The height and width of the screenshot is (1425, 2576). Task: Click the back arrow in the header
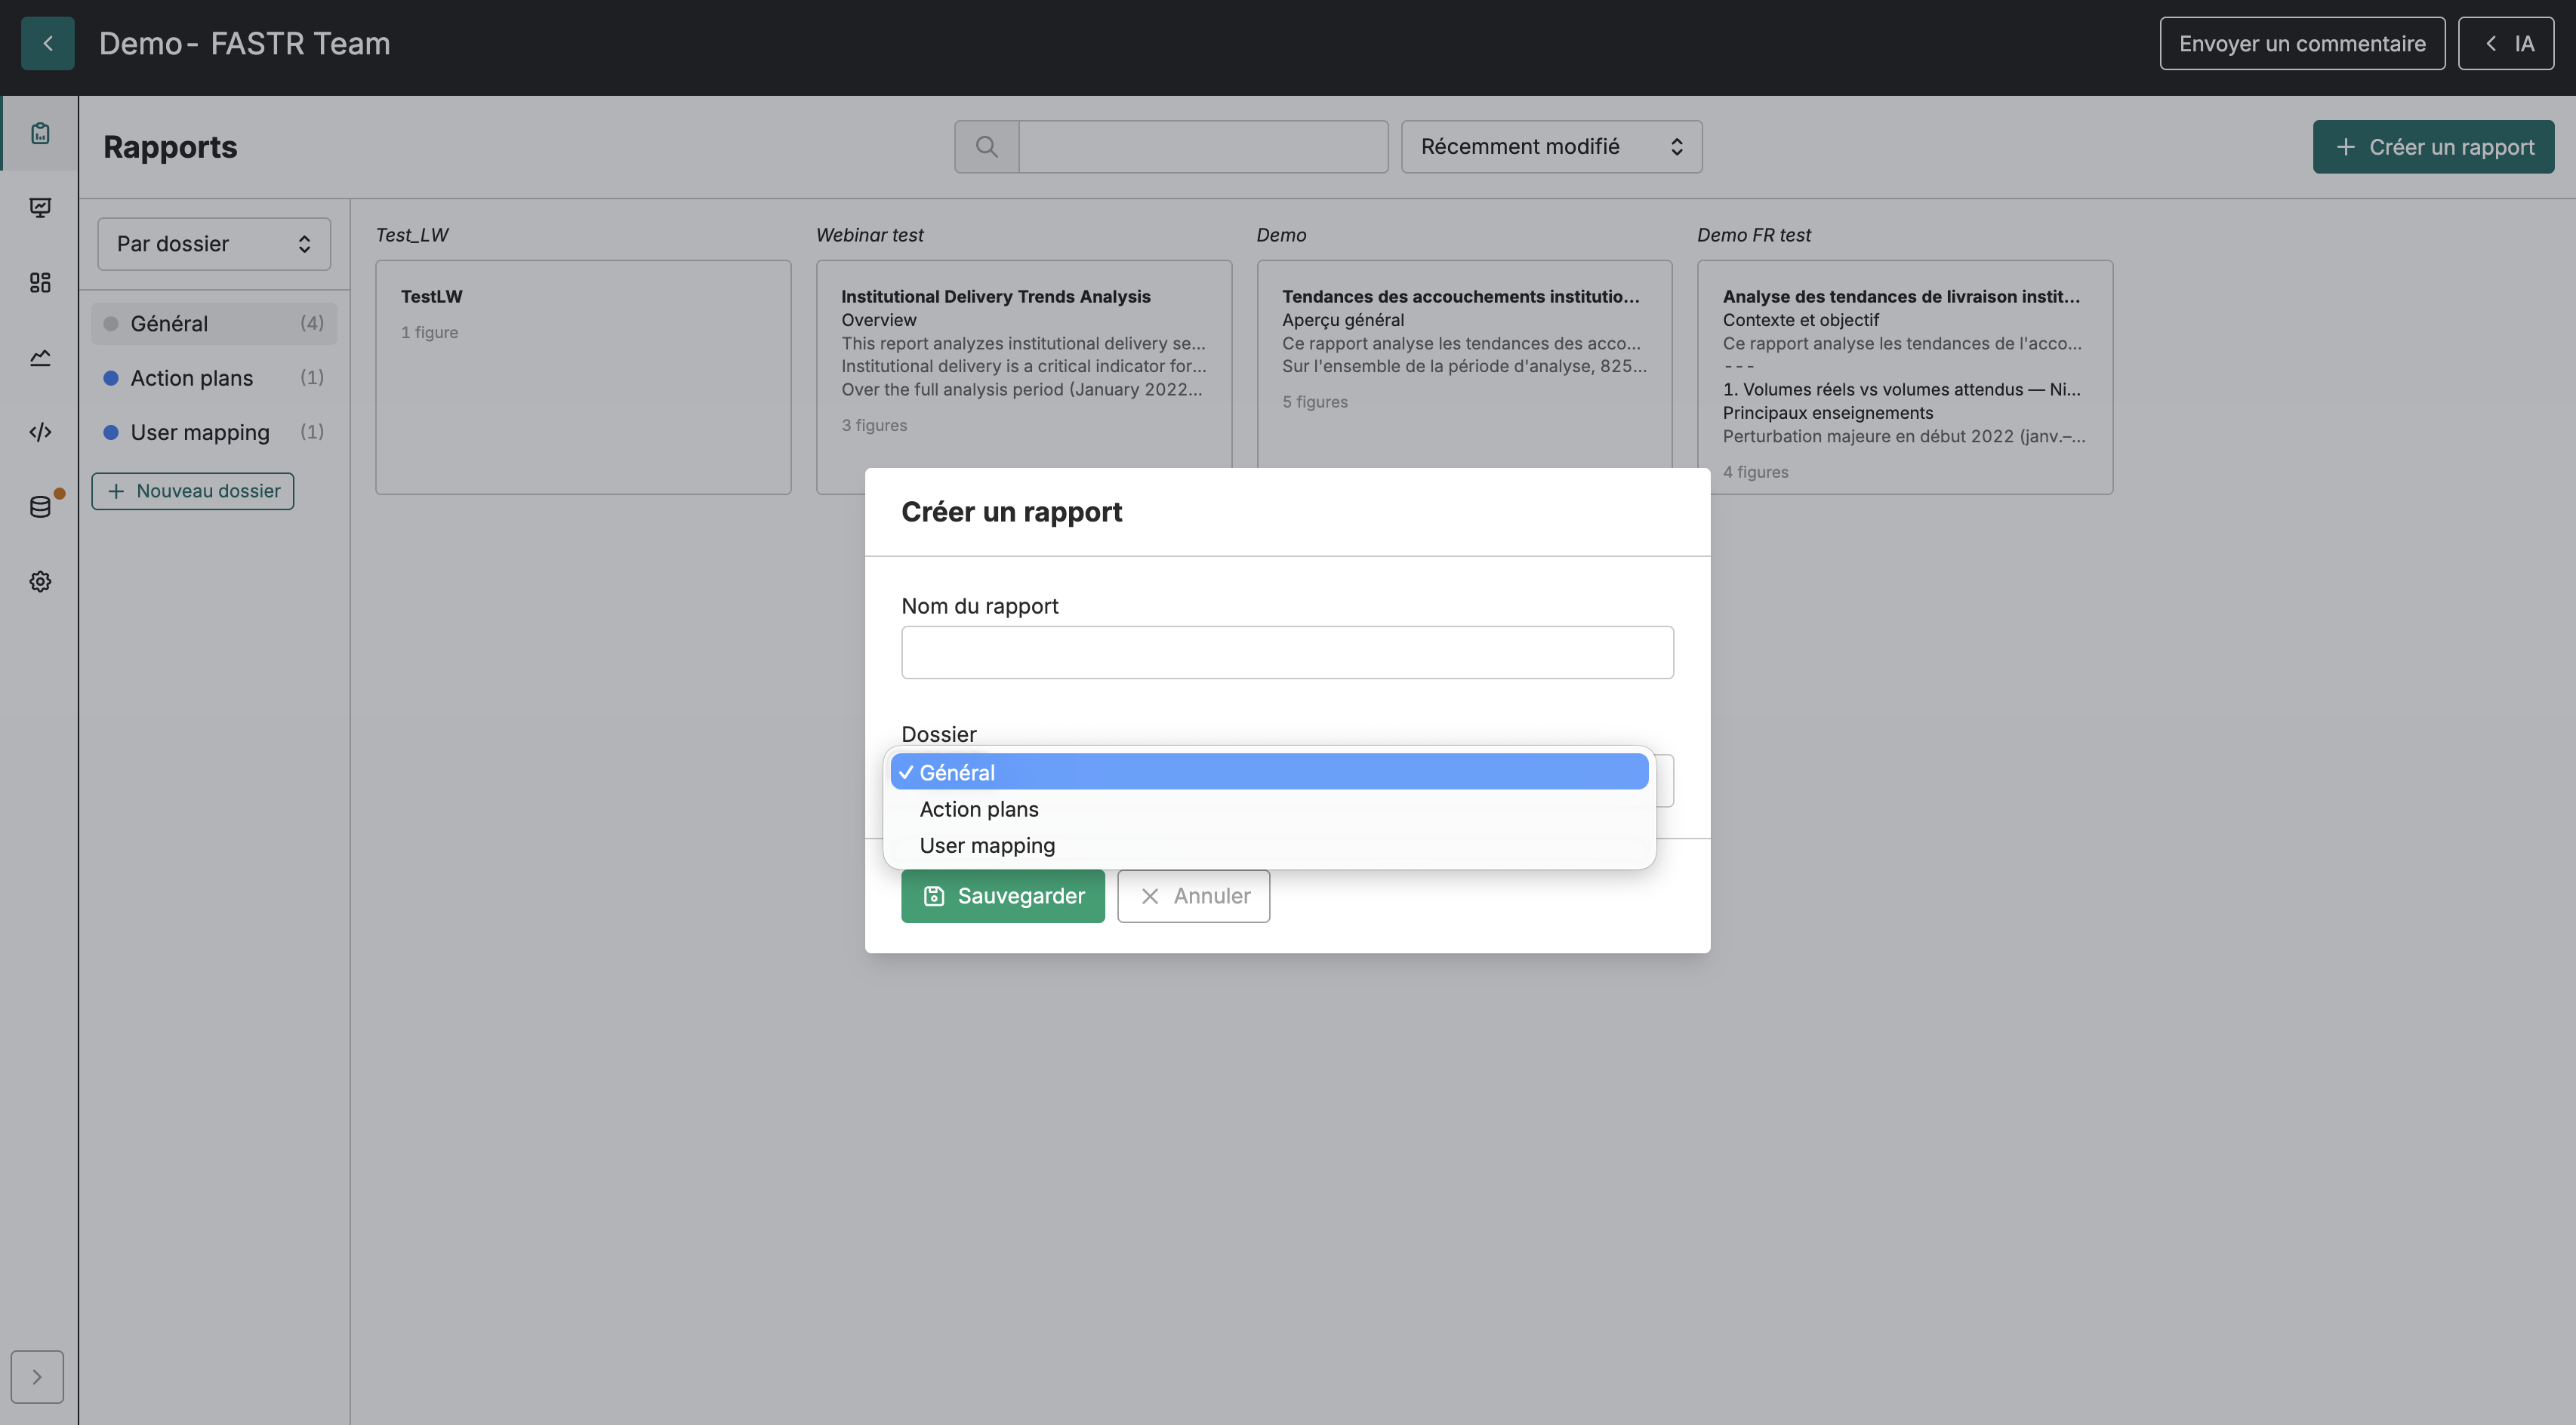click(x=47, y=43)
